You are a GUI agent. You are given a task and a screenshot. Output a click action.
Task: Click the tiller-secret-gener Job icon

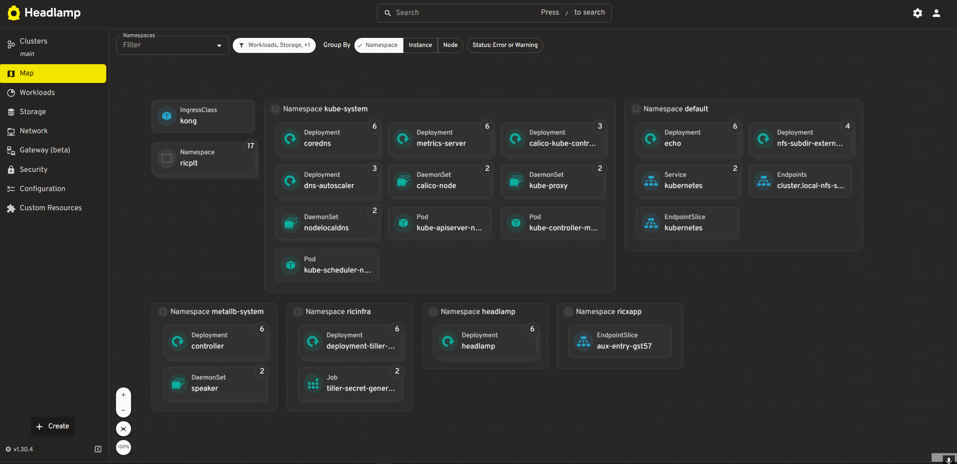(313, 383)
